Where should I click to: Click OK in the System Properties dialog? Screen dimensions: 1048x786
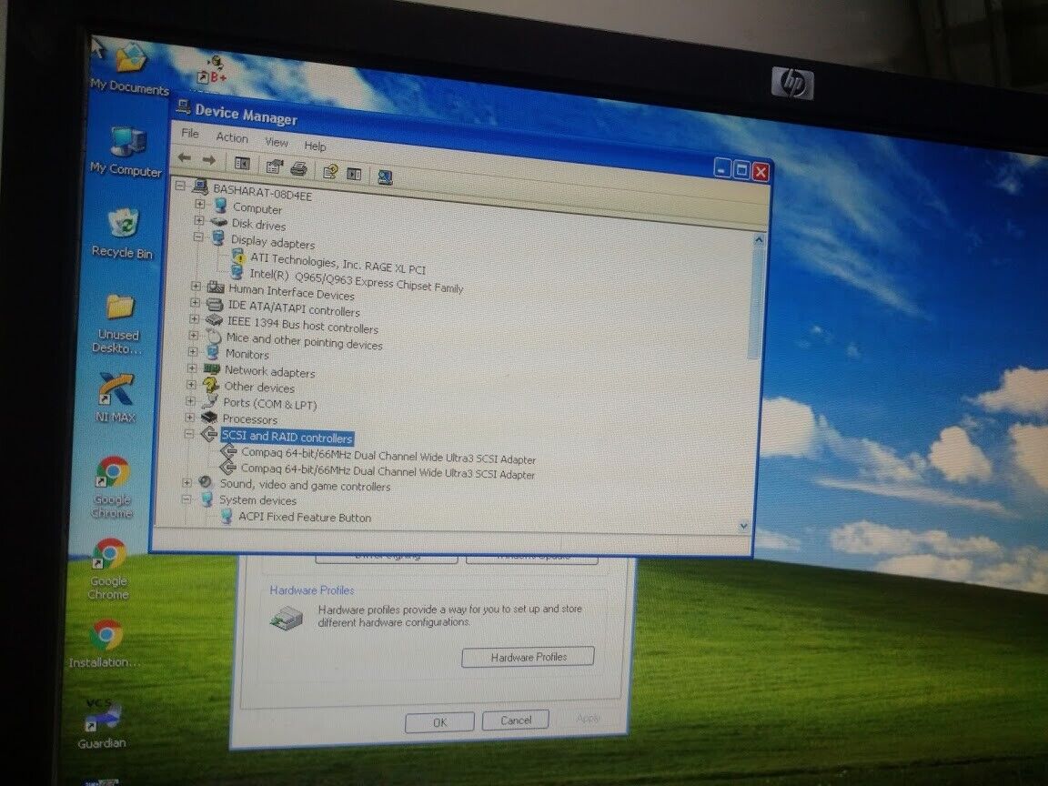(439, 722)
